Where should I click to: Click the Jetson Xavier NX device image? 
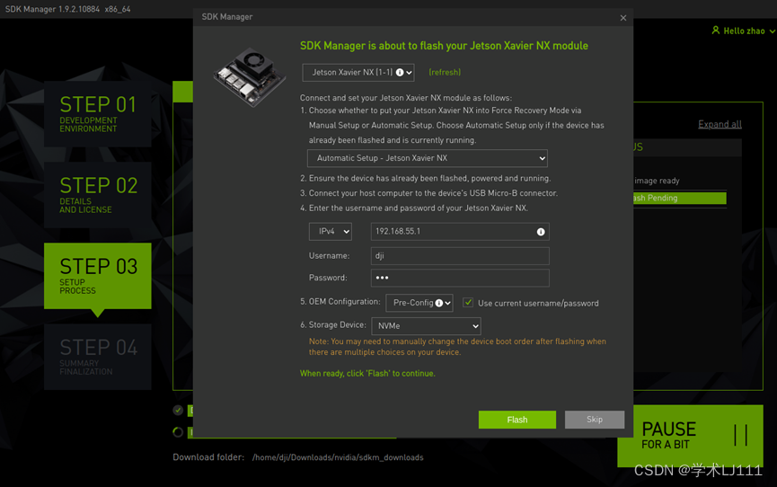(251, 77)
